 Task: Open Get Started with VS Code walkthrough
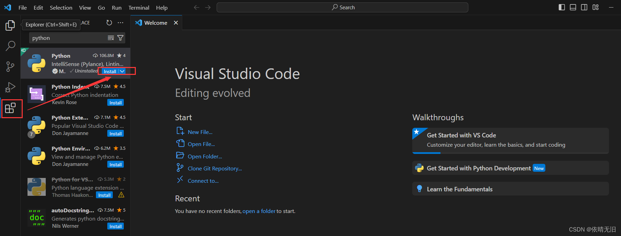click(510, 141)
